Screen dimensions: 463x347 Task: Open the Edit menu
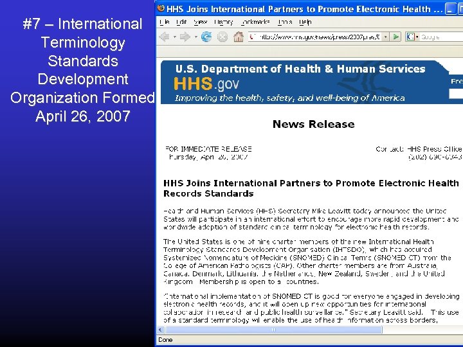coord(181,22)
